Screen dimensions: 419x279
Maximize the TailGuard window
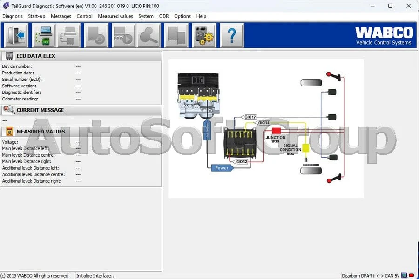(391, 6)
